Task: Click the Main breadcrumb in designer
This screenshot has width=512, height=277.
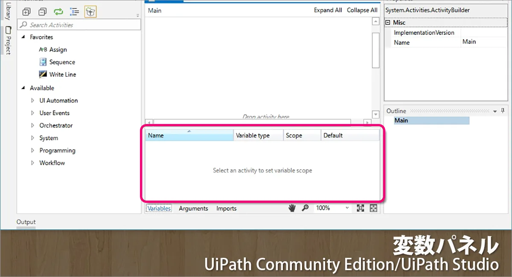Action: tap(154, 10)
